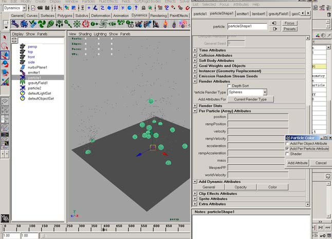The height and width of the screenshot is (239, 332).
Task: Click the New Scene icon in status line
Action: coord(33,8)
